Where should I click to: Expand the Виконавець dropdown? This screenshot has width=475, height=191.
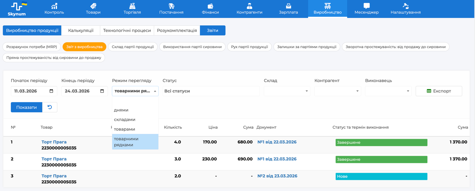[388, 91]
